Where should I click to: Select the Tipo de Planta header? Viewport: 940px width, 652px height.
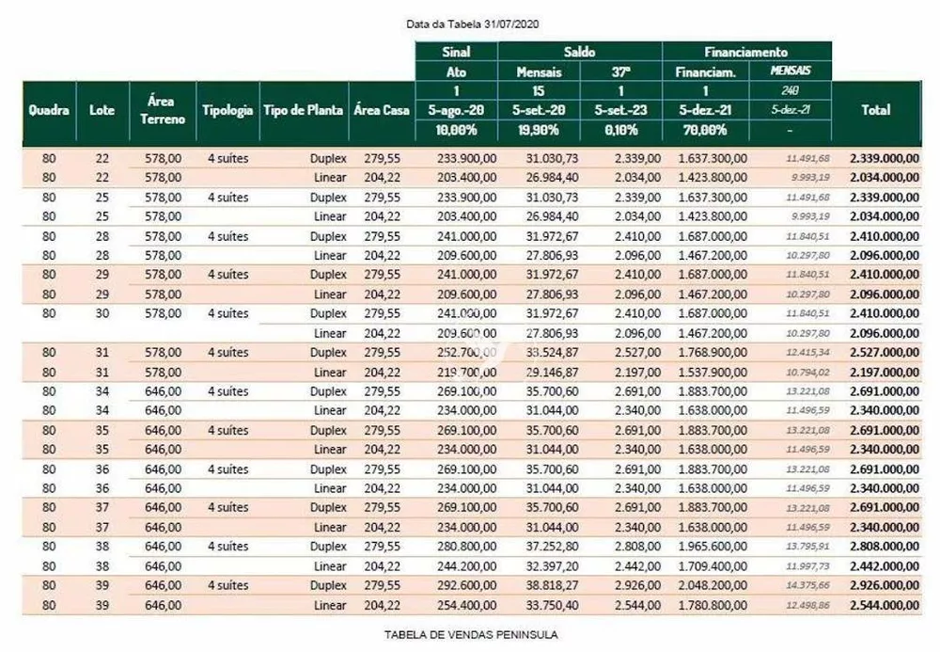tap(304, 110)
